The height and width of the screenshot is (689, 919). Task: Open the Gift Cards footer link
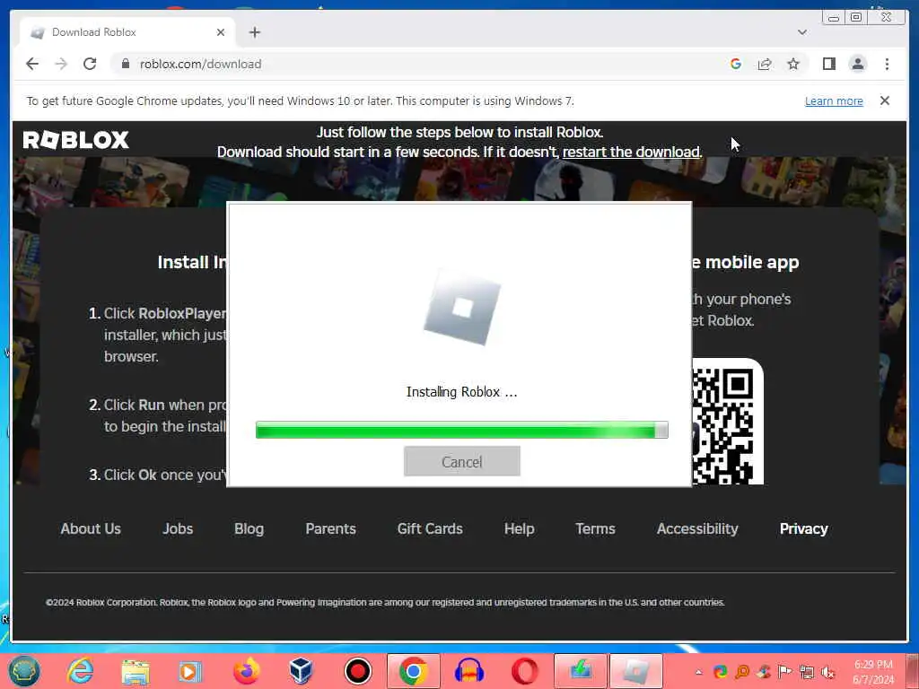click(430, 528)
